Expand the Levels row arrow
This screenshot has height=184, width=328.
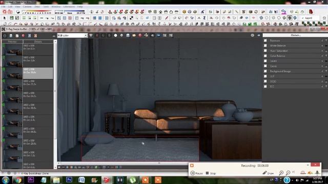click(322, 61)
